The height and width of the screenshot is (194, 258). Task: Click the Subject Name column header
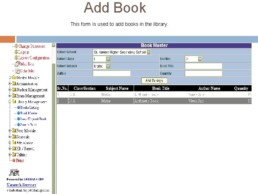point(117,88)
